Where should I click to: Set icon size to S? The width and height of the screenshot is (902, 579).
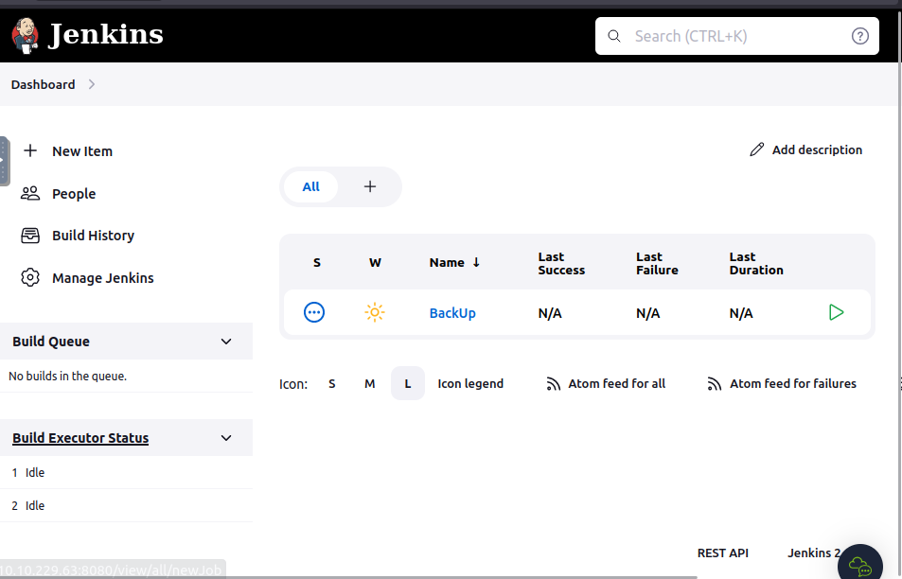pyautogui.click(x=332, y=383)
